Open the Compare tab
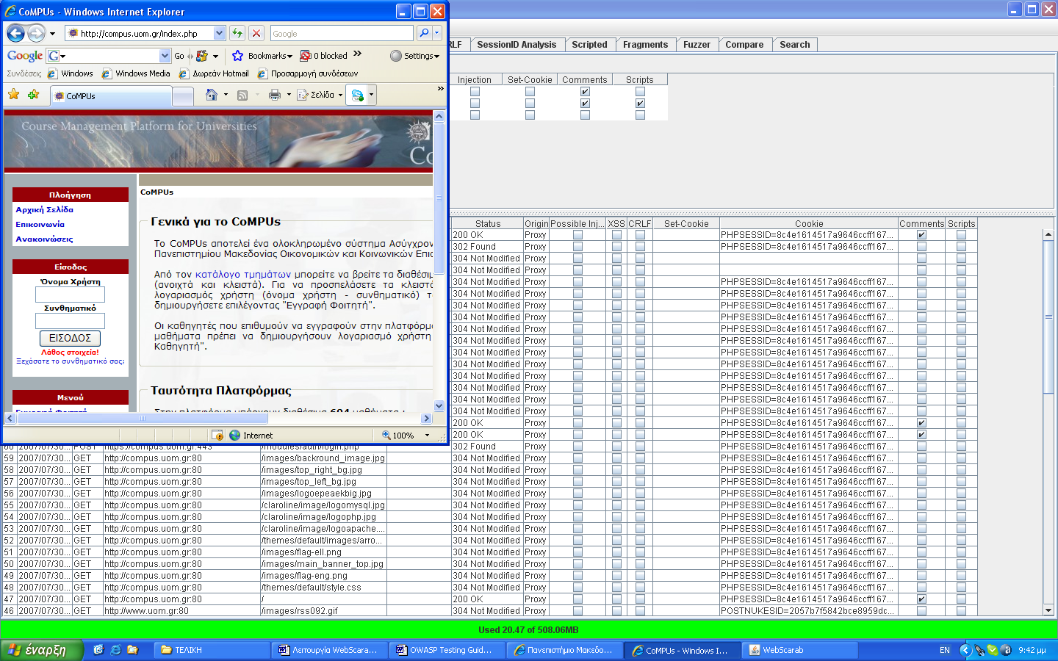 click(744, 45)
